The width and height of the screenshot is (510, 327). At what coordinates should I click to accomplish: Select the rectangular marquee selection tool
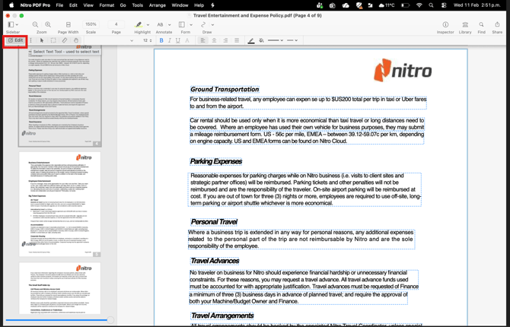pyautogui.click(x=53, y=40)
